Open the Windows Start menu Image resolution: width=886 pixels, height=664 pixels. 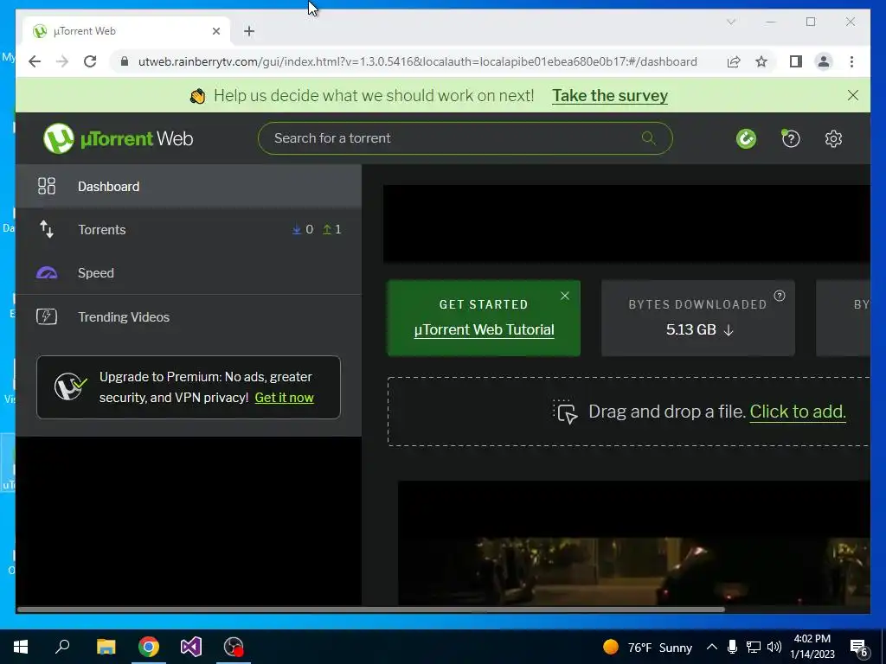click(21, 647)
